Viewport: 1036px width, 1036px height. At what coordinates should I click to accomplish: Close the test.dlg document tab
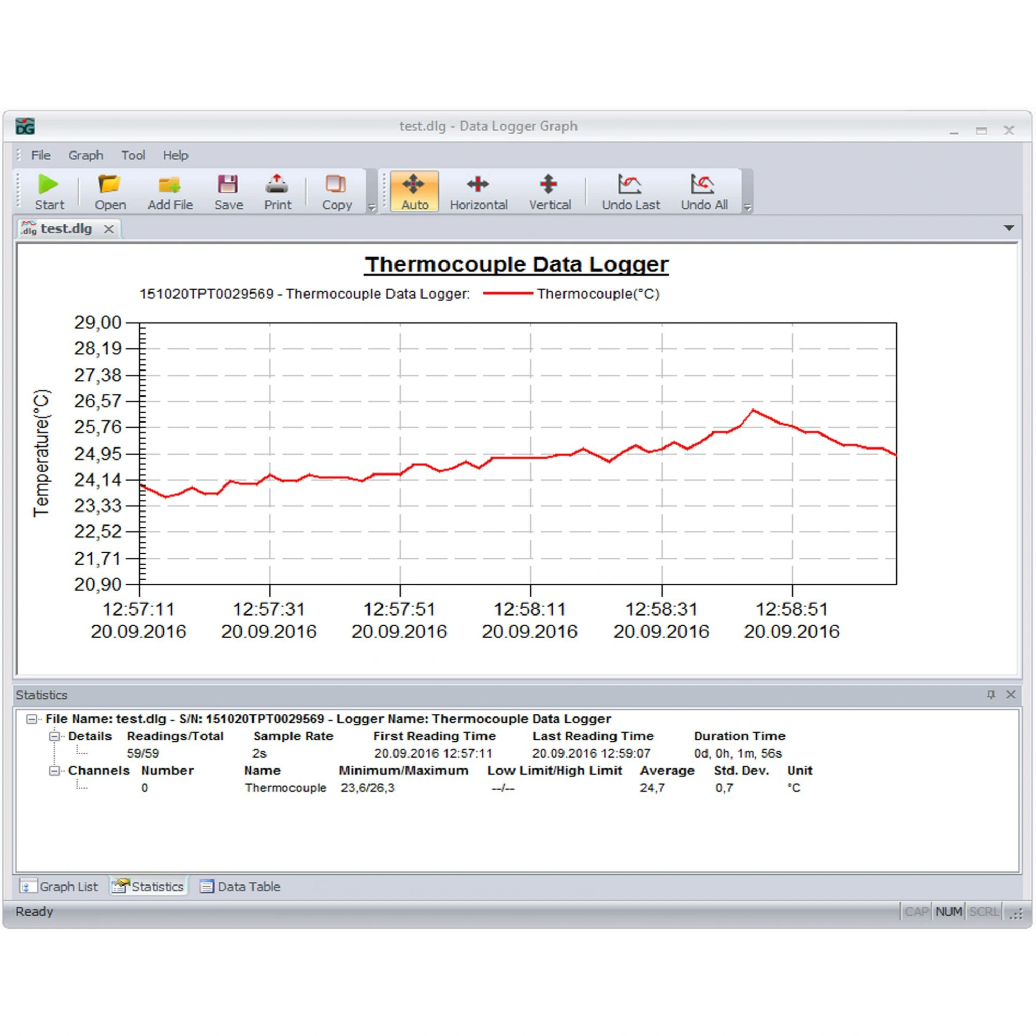tap(109, 229)
